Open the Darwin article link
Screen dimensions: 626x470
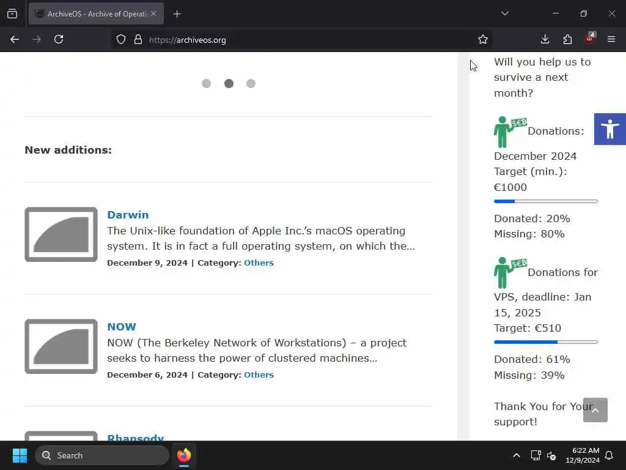(x=128, y=215)
